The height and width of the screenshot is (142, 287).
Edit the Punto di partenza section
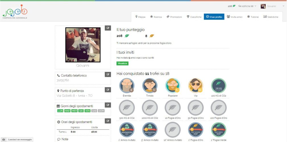coord(108,90)
